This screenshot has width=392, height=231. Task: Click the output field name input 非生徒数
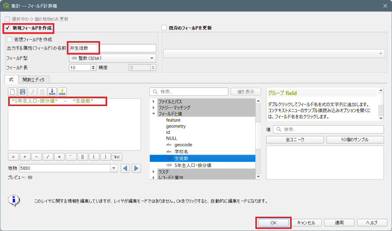[x=113, y=48]
